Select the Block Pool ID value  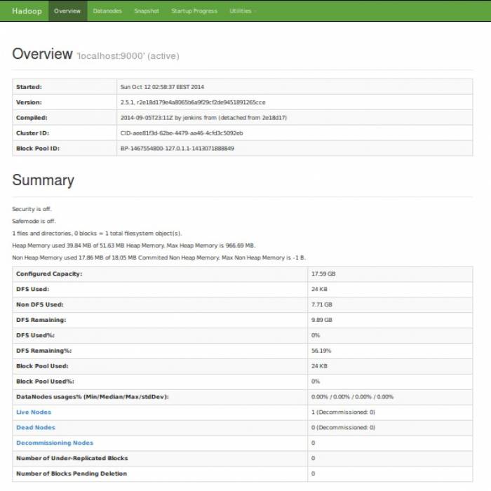pos(177,148)
